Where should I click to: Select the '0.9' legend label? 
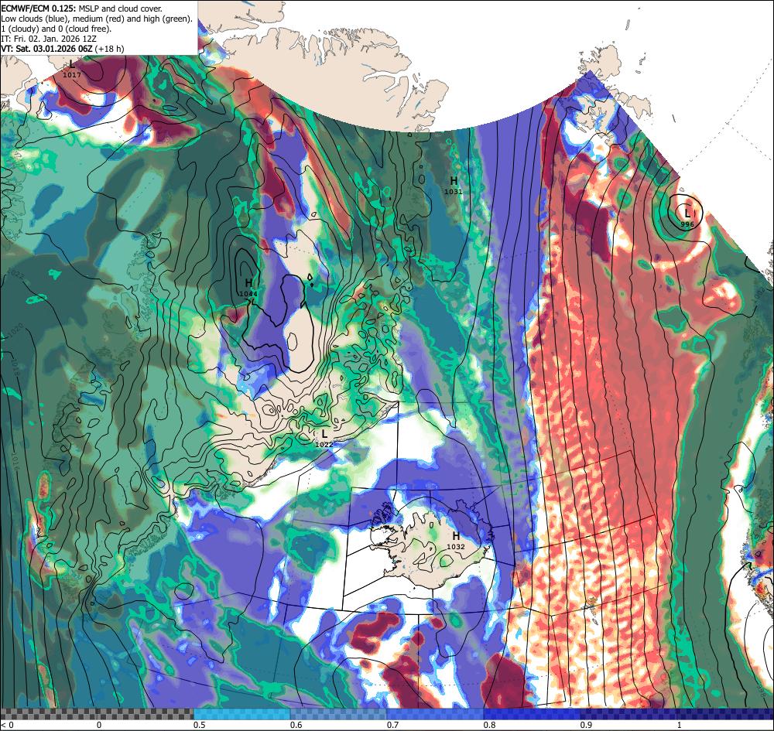587,725
